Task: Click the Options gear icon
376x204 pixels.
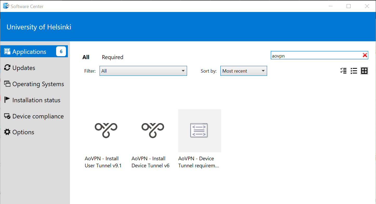Action: [7, 132]
